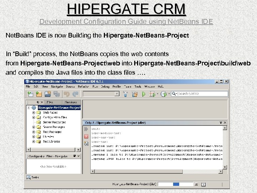Click the magnifier icon in the search box
Screen dimensions: 257x193
coord(175,94)
